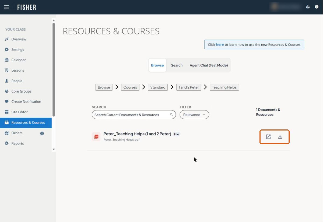The image size is (323, 222).
Task: Click the File tag badge
Action: point(176,134)
